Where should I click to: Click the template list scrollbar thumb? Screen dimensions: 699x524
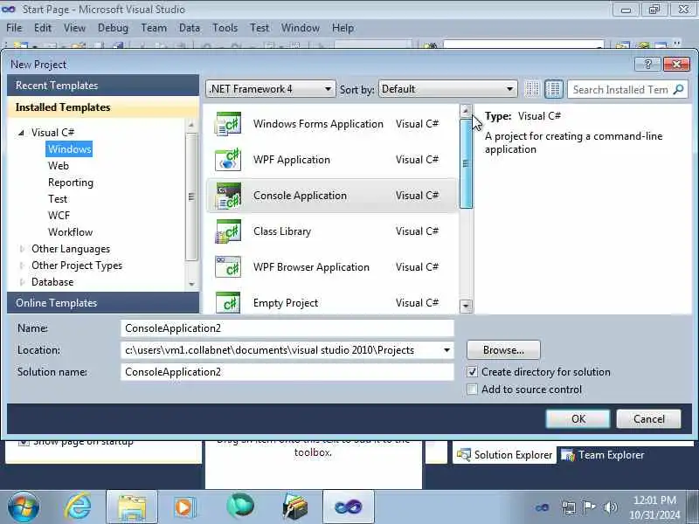(466, 163)
